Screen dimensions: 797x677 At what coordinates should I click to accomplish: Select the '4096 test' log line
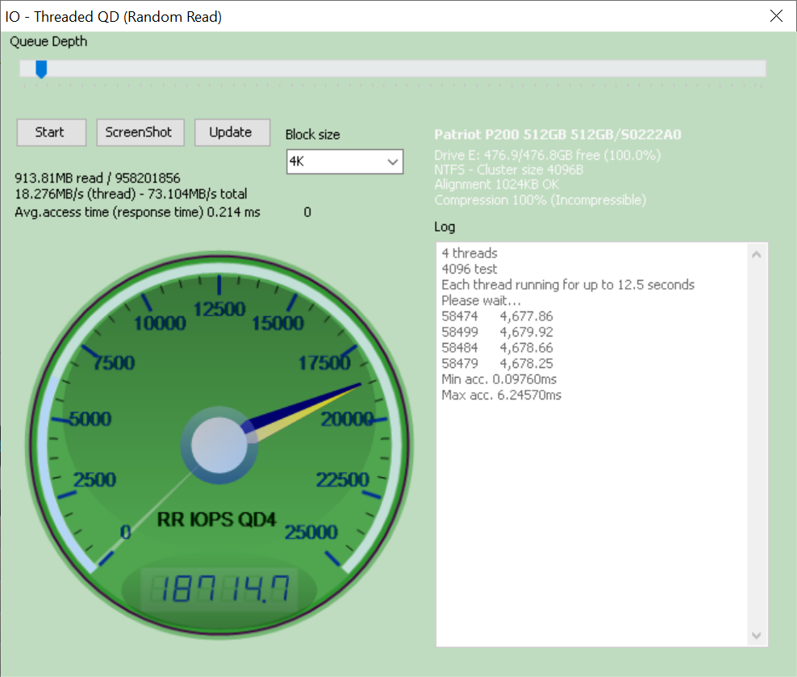click(x=469, y=269)
